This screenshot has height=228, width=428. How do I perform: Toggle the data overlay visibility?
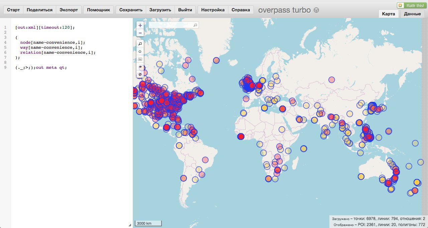140,74
